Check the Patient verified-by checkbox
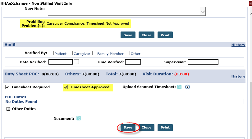The height and width of the screenshot is (139, 252). tap(52, 53)
